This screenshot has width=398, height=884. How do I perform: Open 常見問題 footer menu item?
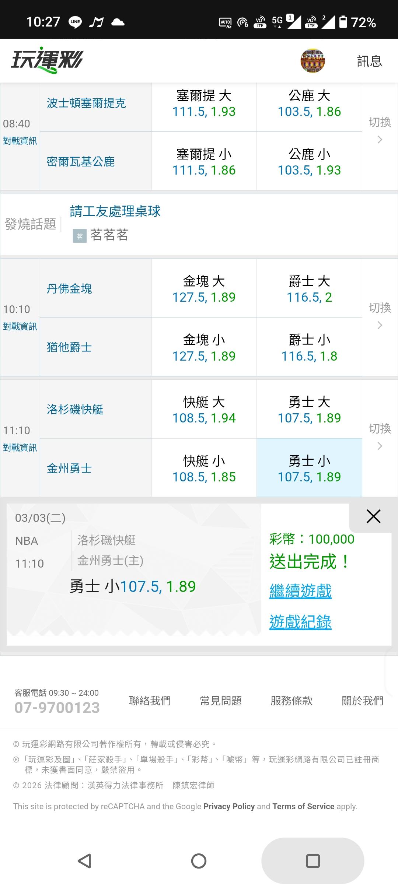pos(221,701)
